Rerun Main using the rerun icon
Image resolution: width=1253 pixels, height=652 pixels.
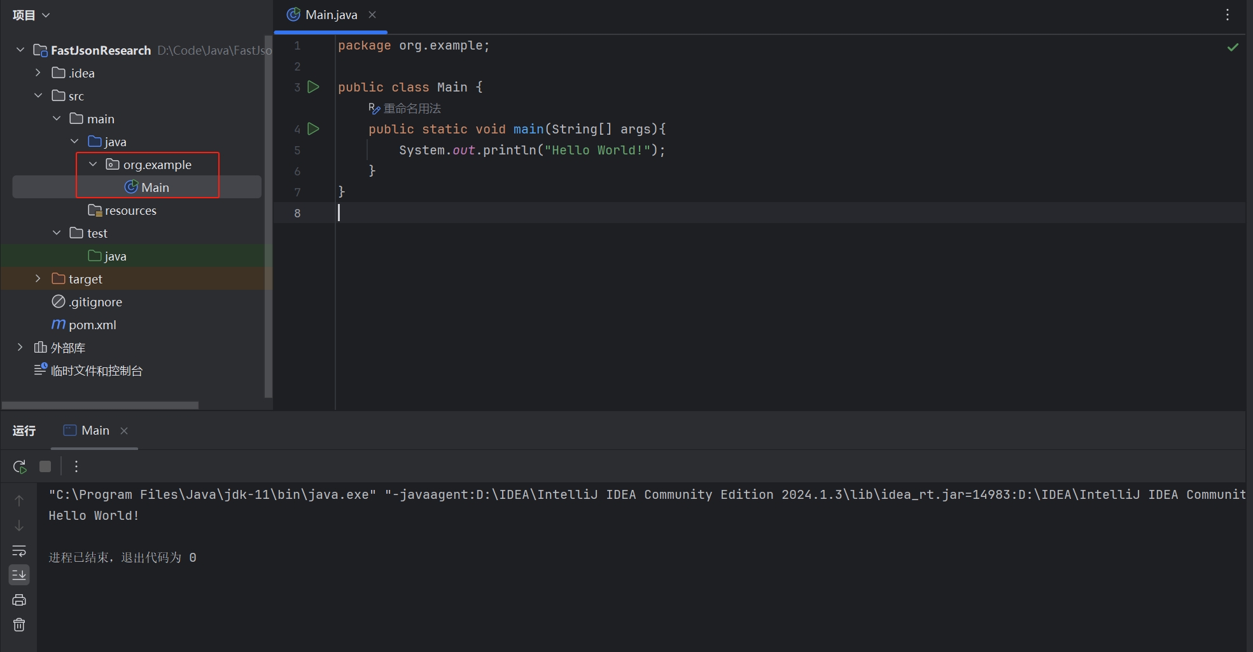click(20, 467)
